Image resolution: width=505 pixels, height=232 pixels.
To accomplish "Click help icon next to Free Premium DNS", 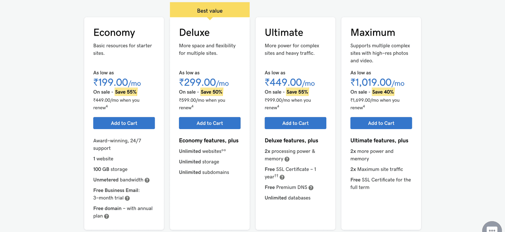I will coord(311,187).
